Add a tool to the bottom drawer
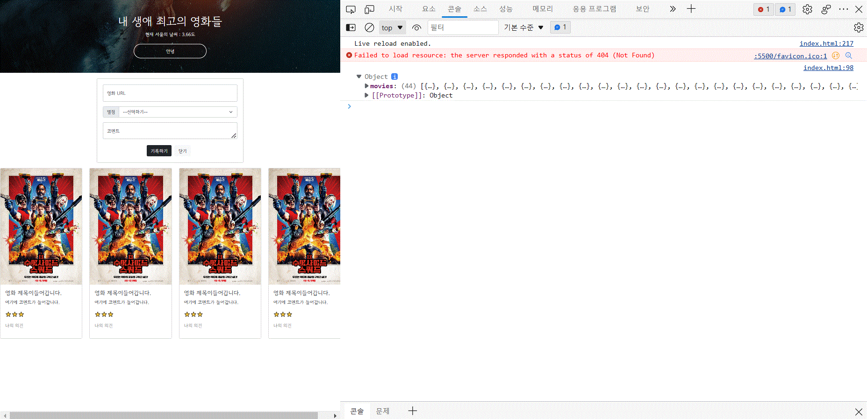The height and width of the screenshot is (419, 867). (413, 411)
